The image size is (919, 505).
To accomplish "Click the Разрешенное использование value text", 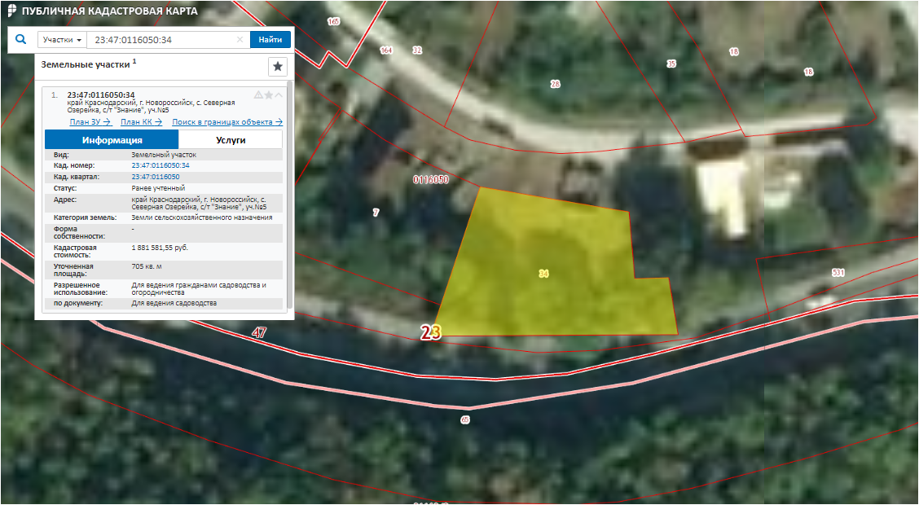I will tap(200, 288).
